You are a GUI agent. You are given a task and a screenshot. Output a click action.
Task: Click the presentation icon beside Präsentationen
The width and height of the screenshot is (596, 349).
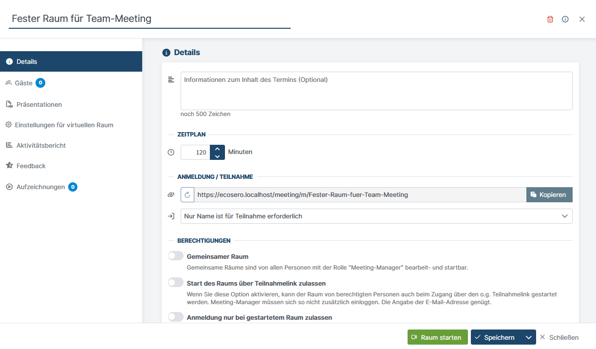tap(8, 104)
